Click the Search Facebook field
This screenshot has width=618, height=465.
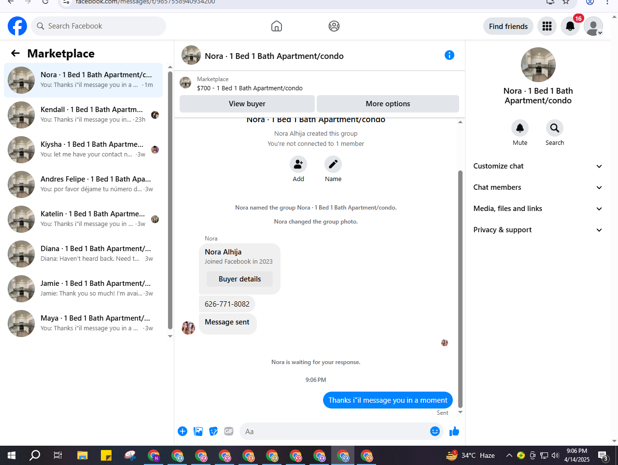[x=98, y=26]
